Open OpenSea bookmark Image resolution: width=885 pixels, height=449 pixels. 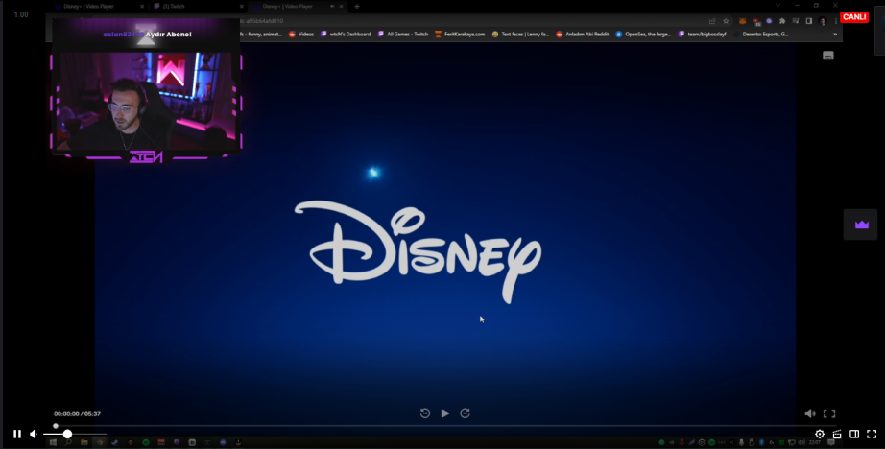pyautogui.click(x=643, y=34)
